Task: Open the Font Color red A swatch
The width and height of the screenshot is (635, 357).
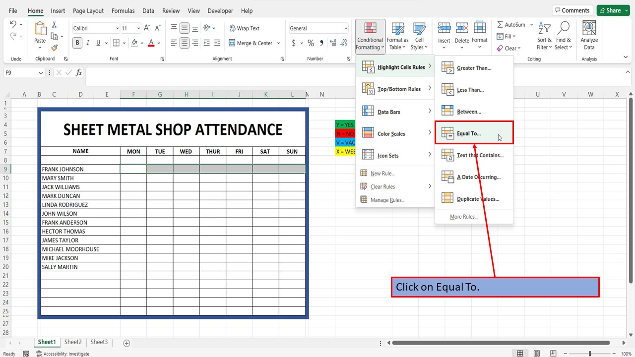Action: point(151,43)
